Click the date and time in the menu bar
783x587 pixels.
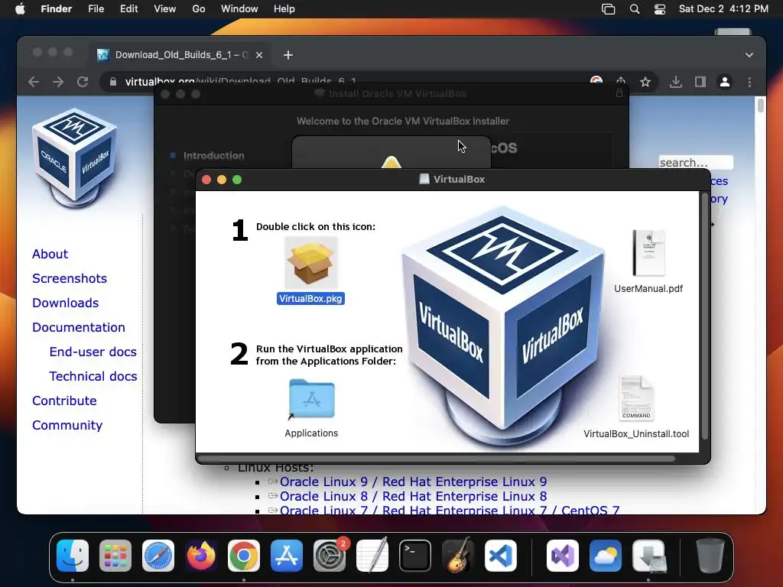click(x=723, y=9)
